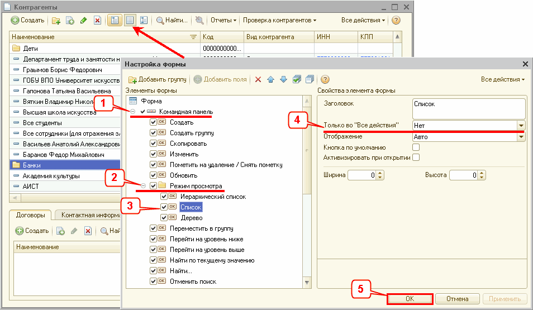This screenshot has height=310, width=533.
Task: Click delete mark icon in Договоры toolbar
Action: click(x=88, y=231)
